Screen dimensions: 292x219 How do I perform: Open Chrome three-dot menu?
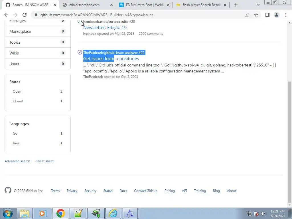point(286,15)
